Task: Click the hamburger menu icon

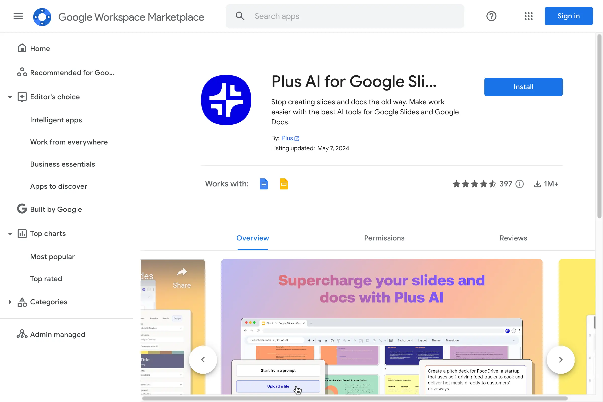Action: 18,16
